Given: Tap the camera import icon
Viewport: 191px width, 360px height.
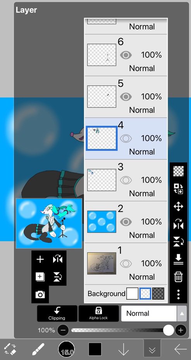Looking at the screenshot, I should [40, 294].
